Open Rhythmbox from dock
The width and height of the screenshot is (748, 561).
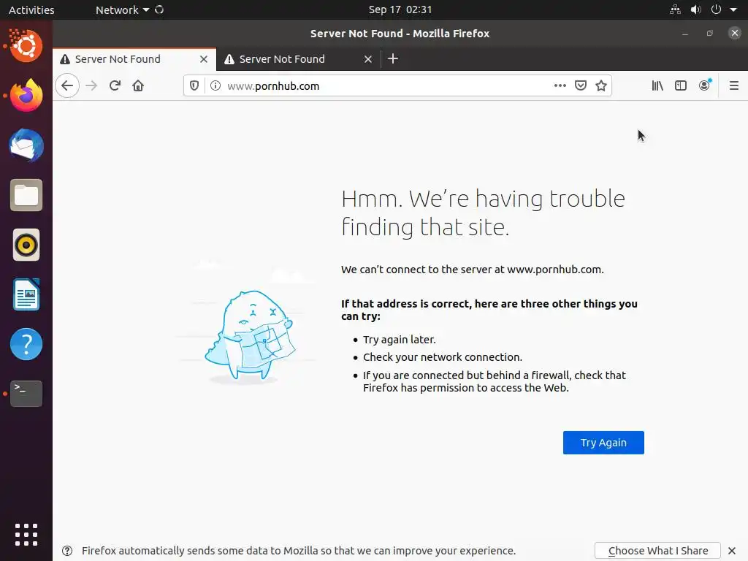point(26,245)
